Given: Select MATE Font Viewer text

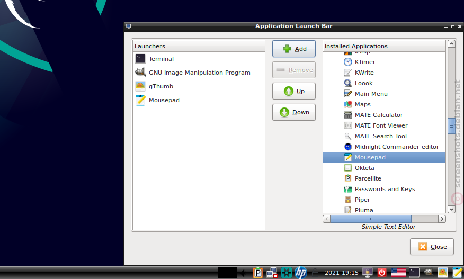Looking at the screenshot, I should coord(381,126).
